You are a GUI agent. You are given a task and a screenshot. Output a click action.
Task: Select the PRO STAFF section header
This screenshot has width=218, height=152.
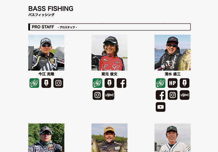click(109, 27)
